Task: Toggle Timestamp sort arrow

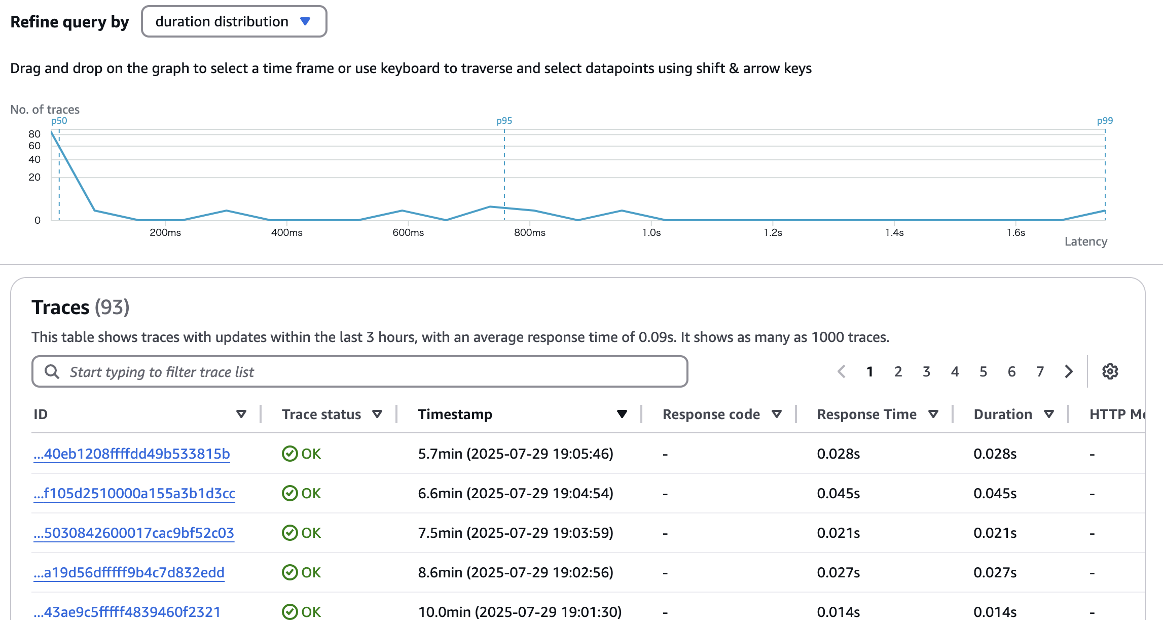Action: [x=622, y=414]
